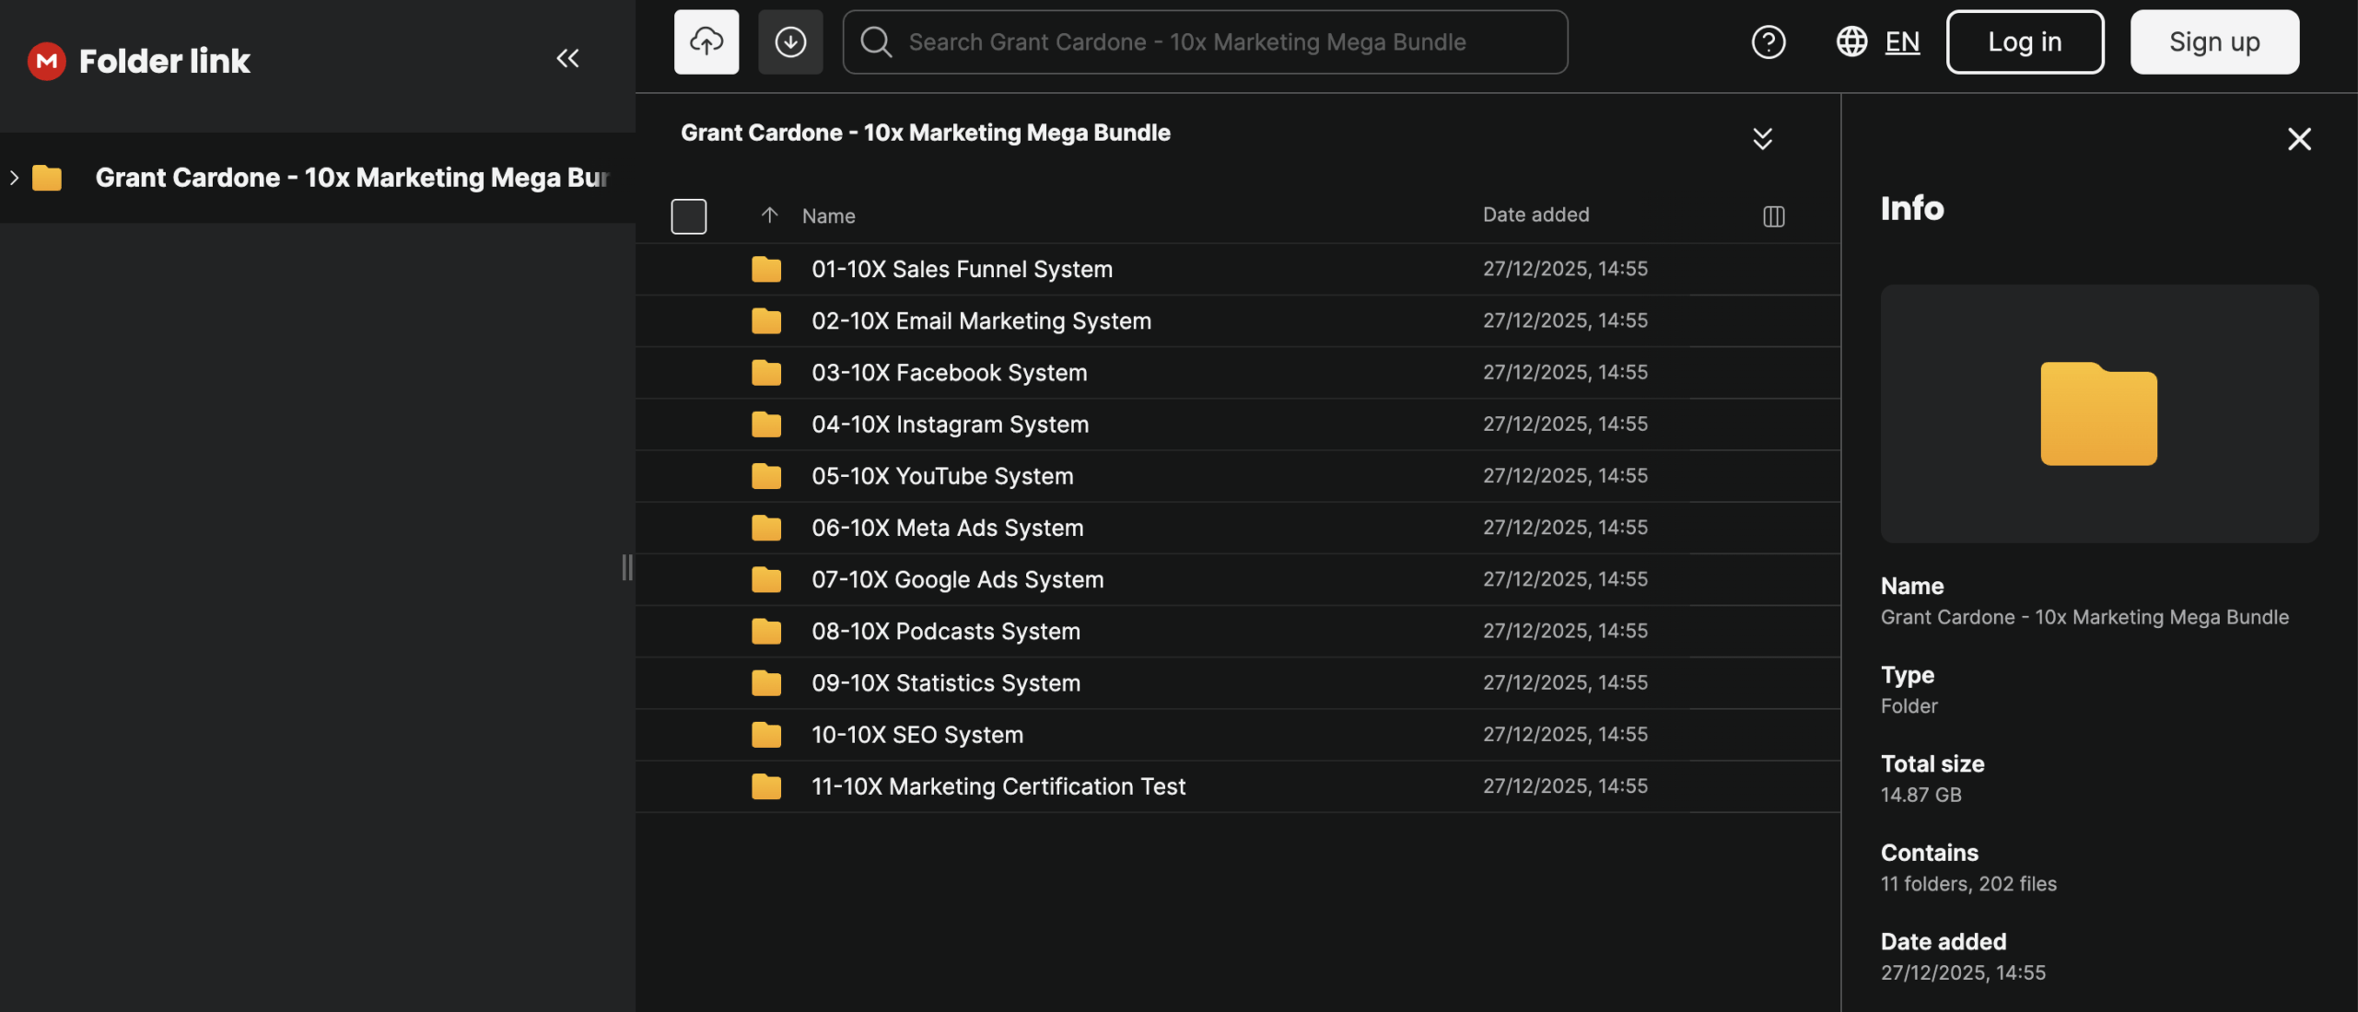Toggle sort direction arrow beside Name
The image size is (2358, 1012).
pyautogui.click(x=769, y=215)
